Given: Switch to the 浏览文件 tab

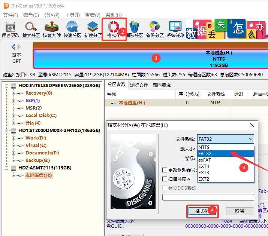Looking at the screenshot, I should point(139,85).
